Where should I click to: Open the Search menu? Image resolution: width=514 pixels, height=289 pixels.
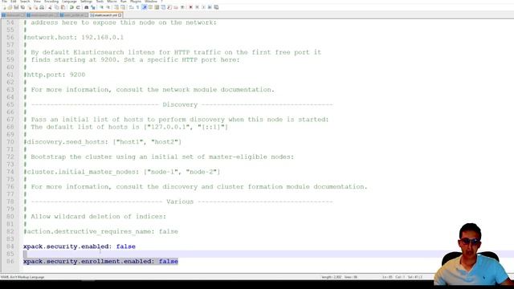click(25, 2)
